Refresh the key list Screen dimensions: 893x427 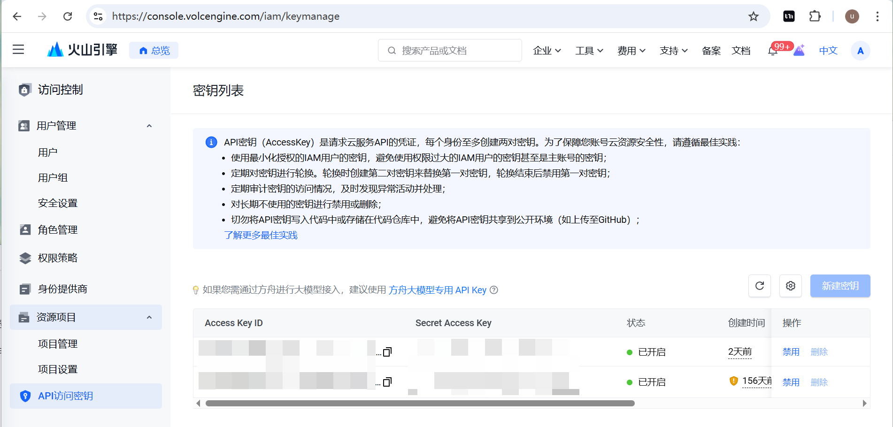(760, 286)
